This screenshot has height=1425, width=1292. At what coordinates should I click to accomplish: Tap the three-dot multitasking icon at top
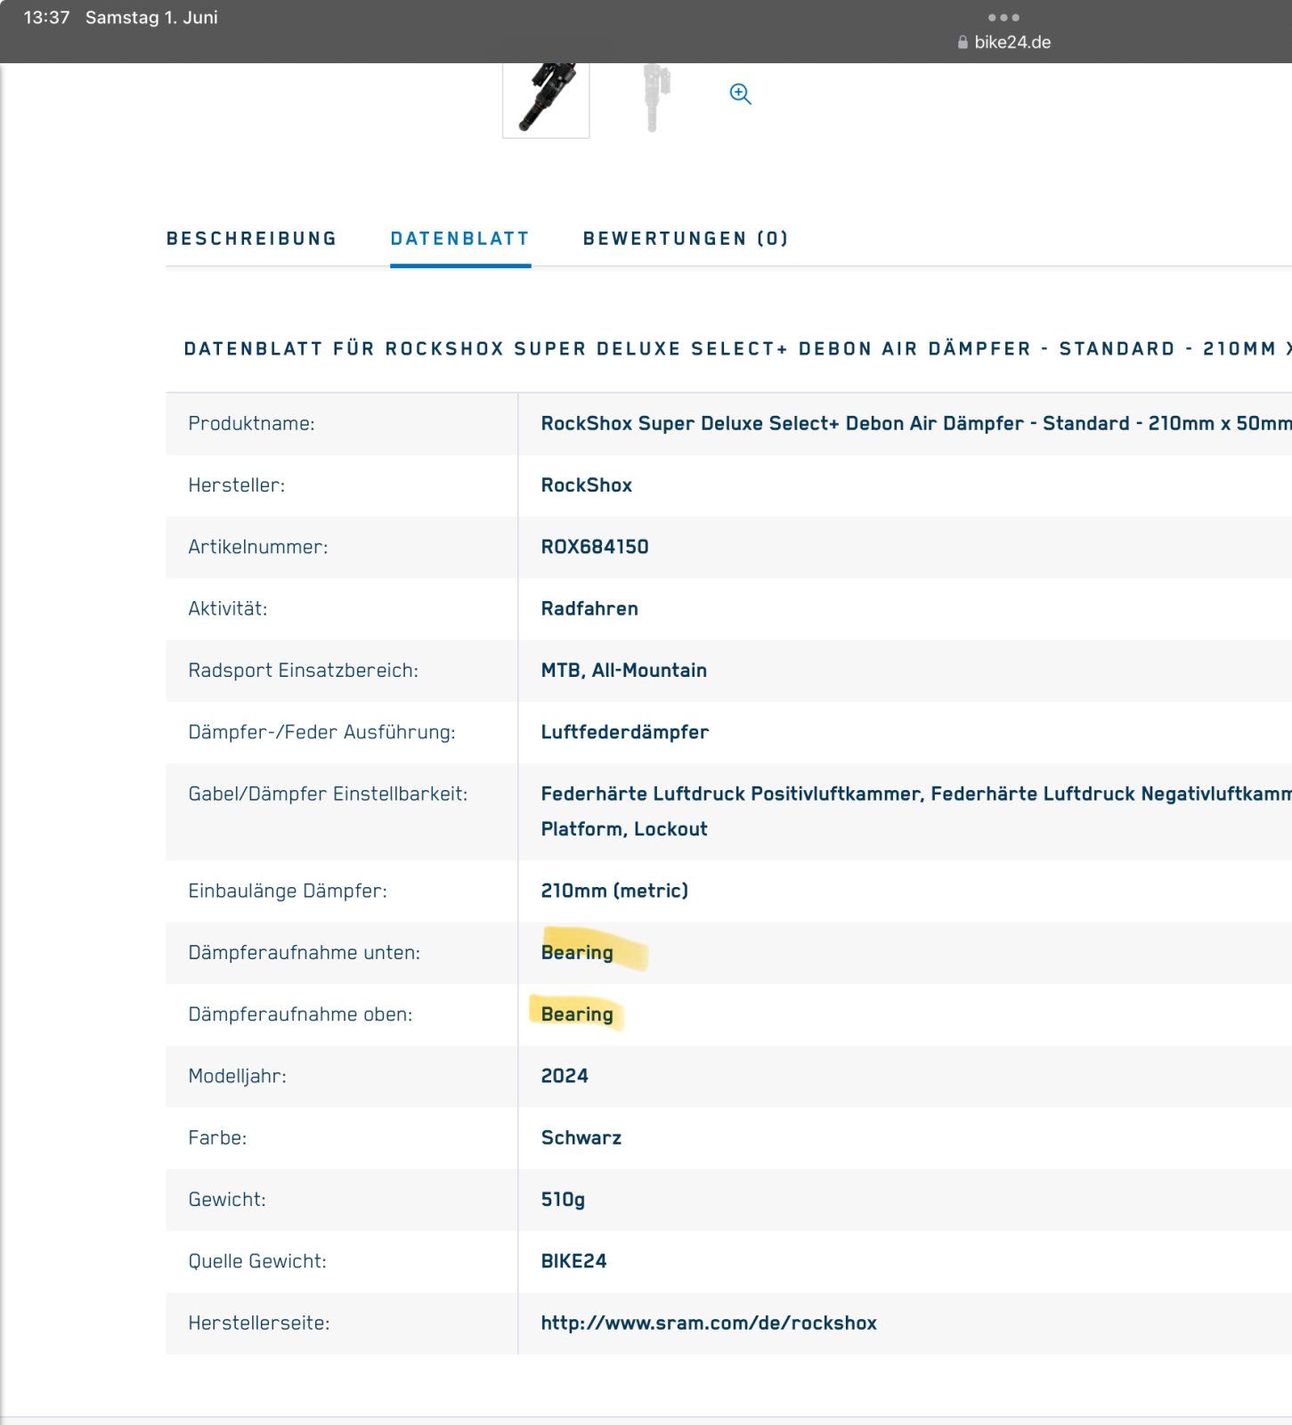1004,18
